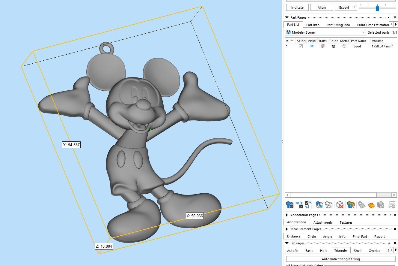
Task: Click the Indicate button
Action: pos(297,8)
